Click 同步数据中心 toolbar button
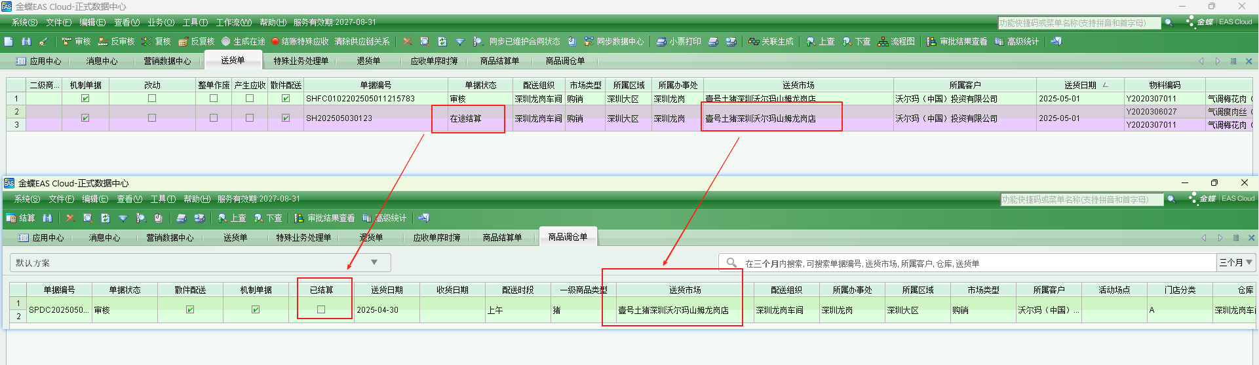Screen dimensions: 1259x365 (x=614, y=41)
